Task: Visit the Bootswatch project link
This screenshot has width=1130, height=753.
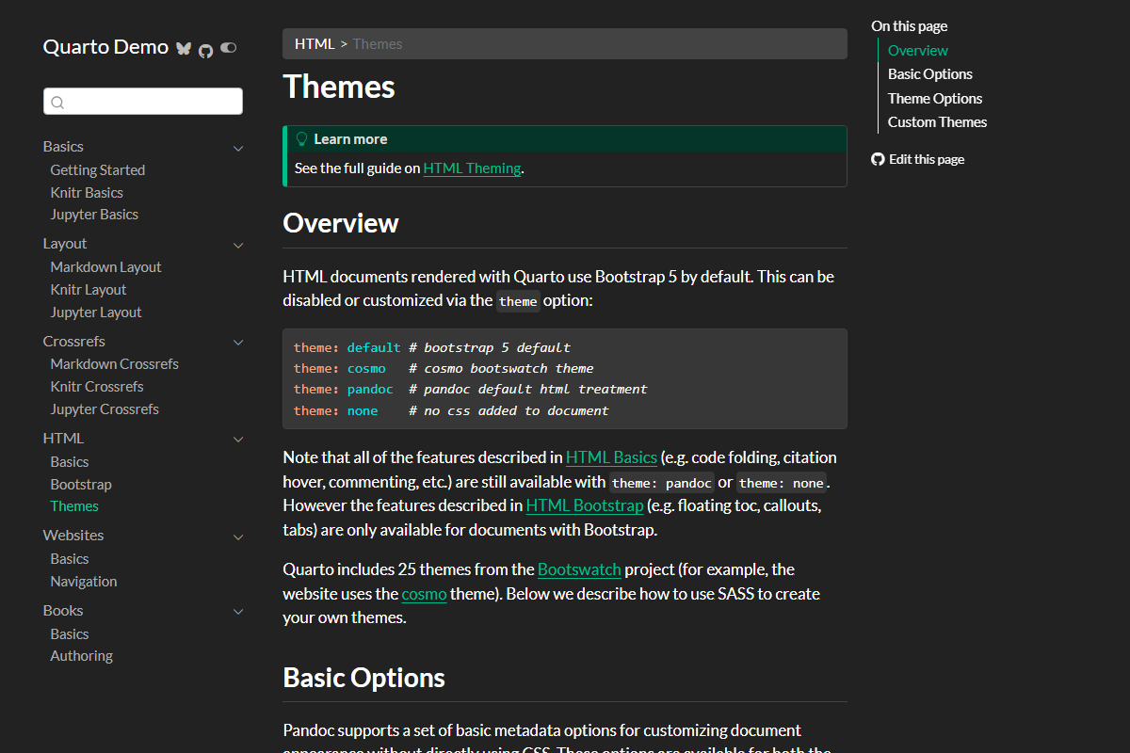Action: 579,569
